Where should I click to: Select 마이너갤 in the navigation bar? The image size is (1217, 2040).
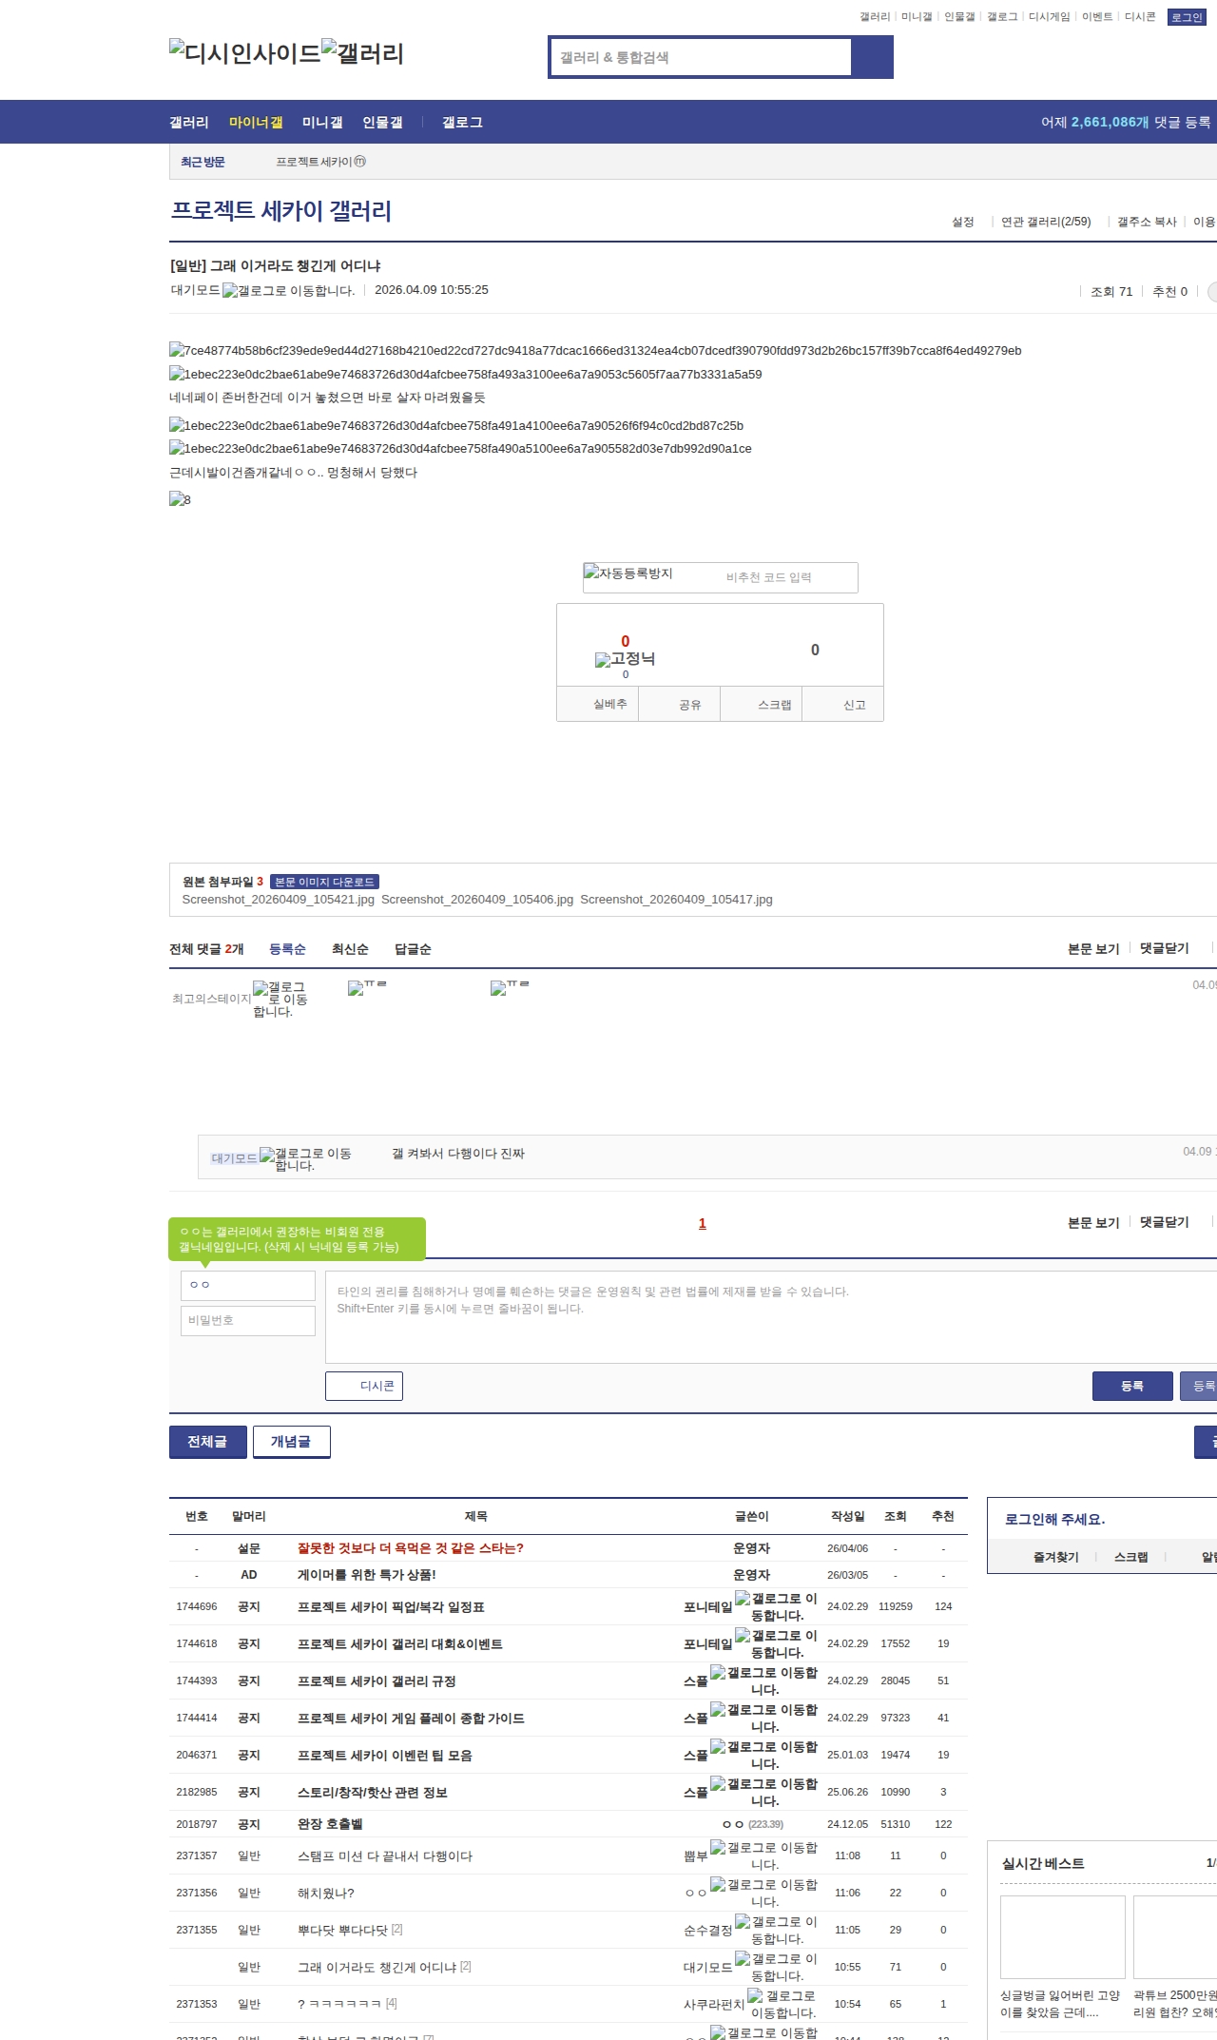(256, 123)
